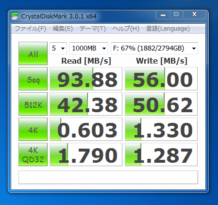The image size is (218, 205).
Task: Click the 4K QD32 read result 1.790
Action: [x=86, y=154]
